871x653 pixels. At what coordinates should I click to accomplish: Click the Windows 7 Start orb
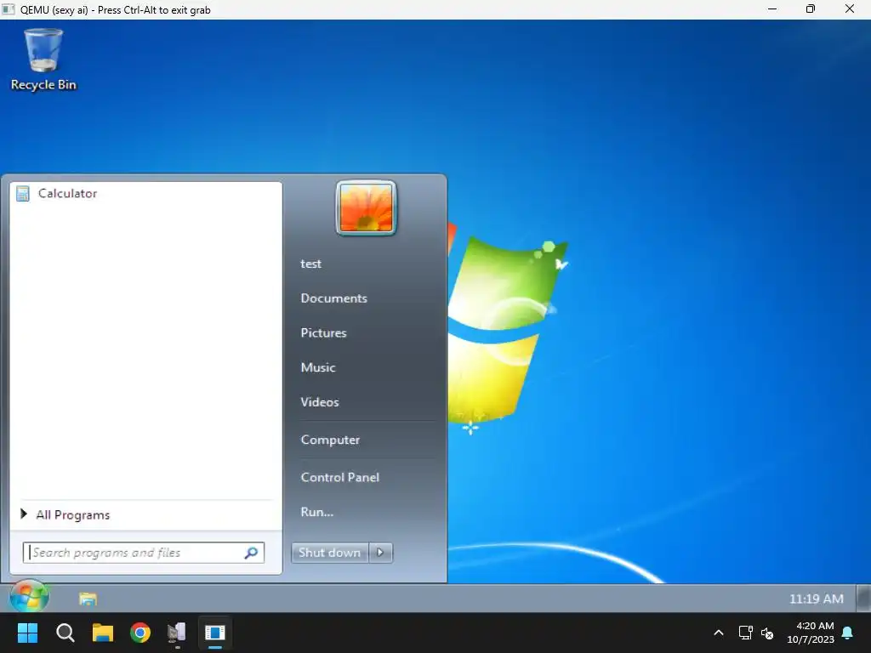(29, 598)
